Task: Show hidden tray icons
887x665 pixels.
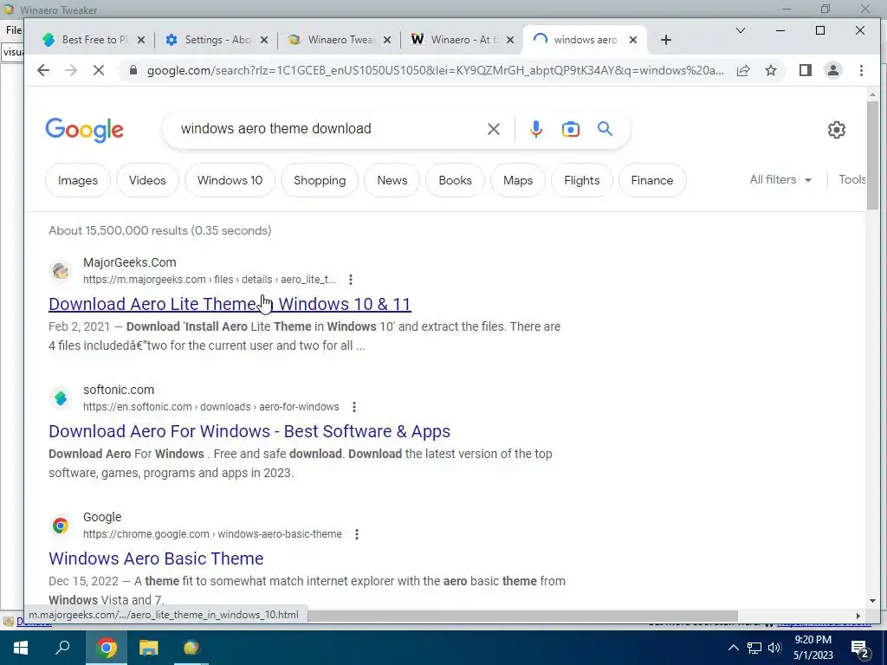Action: [x=733, y=648]
